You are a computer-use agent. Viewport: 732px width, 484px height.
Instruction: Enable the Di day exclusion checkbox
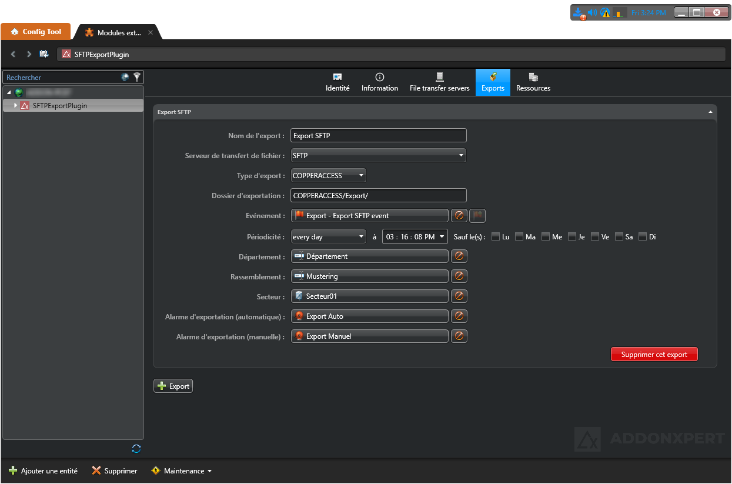click(x=643, y=236)
